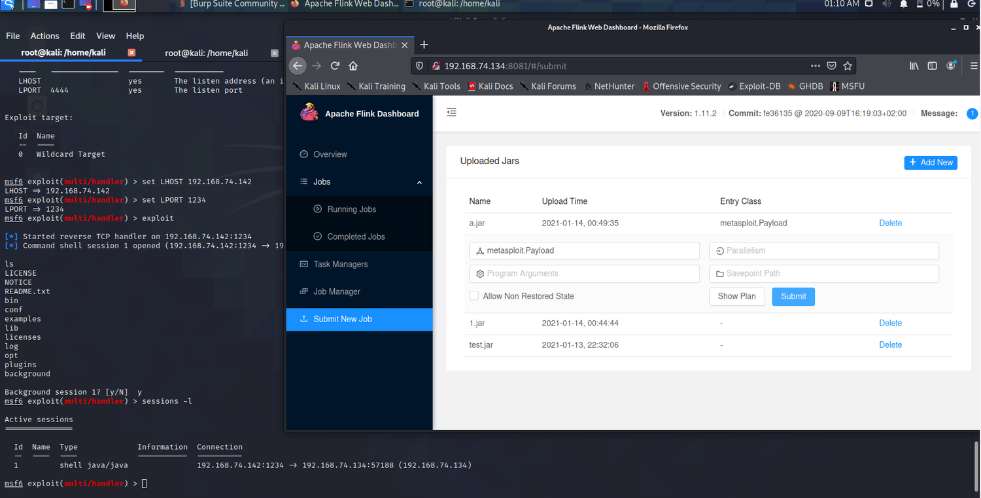Viewport: 981px width, 498px height.
Task: Click the Apache Flink squirrel logo
Action: point(309,112)
